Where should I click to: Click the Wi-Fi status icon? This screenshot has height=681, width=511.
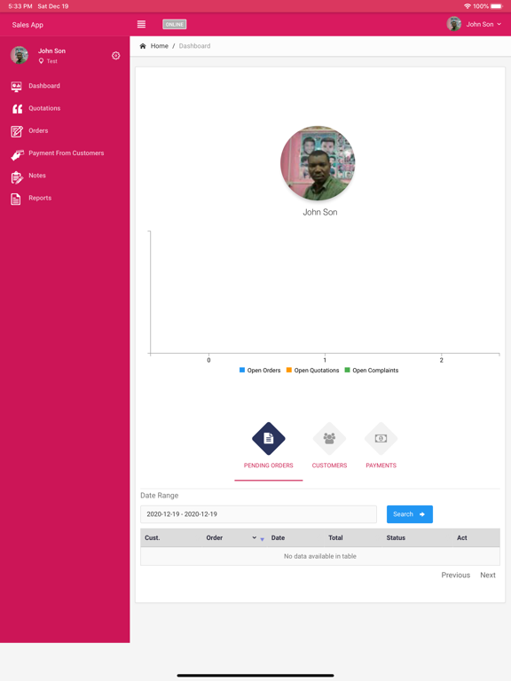pyautogui.click(x=468, y=6)
